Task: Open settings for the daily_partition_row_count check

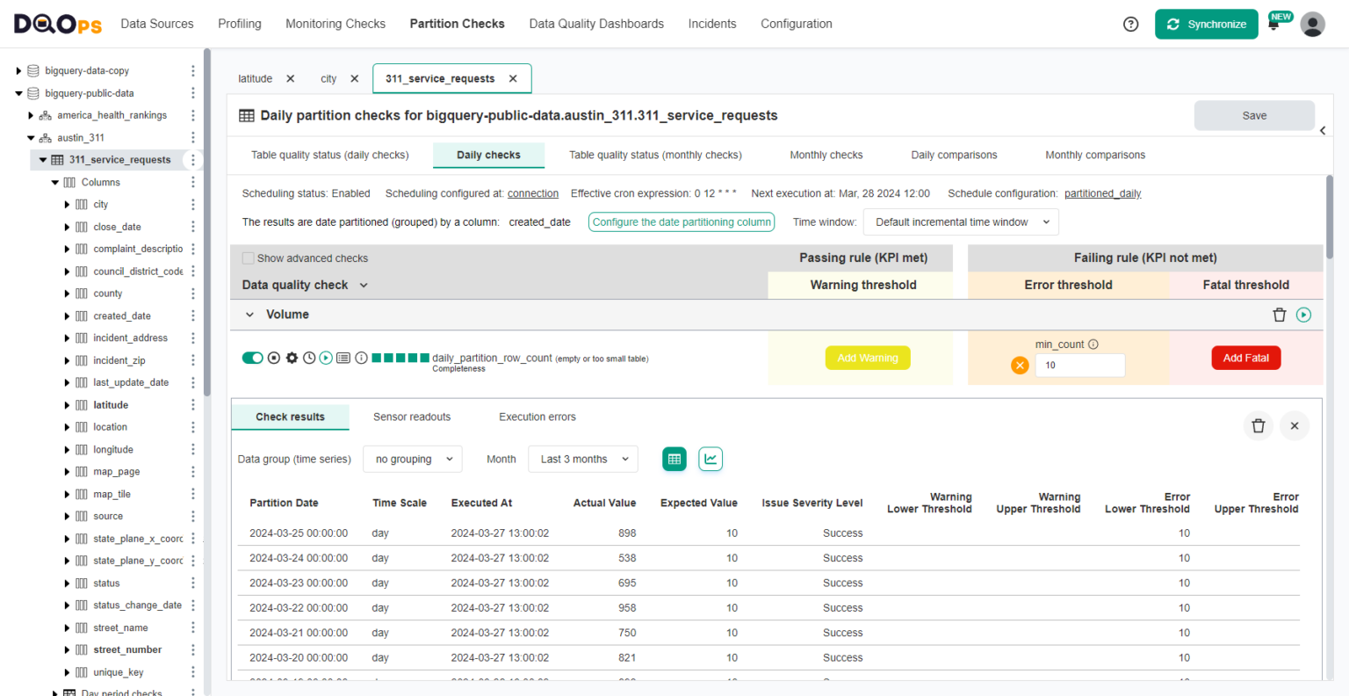Action: 291,358
